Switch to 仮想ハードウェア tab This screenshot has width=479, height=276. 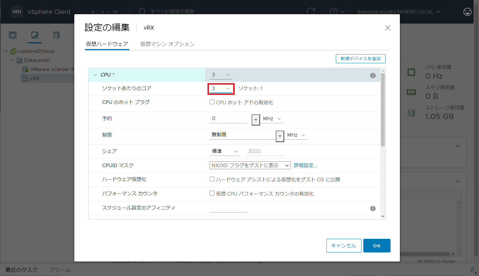(x=107, y=44)
